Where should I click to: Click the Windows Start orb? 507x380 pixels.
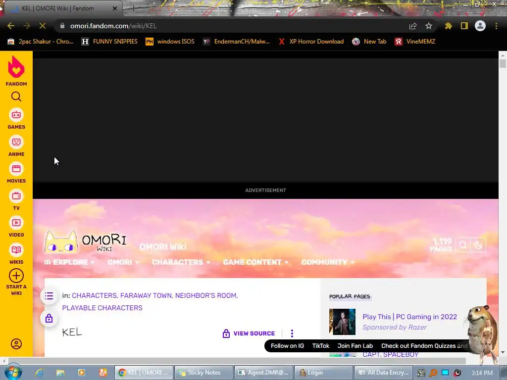coord(13,372)
